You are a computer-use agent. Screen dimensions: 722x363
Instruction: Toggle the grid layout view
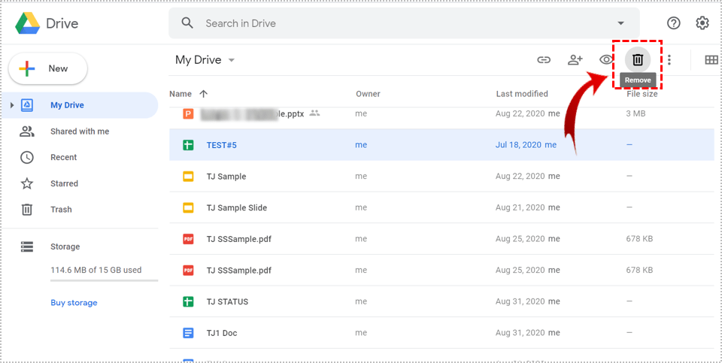click(711, 60)
